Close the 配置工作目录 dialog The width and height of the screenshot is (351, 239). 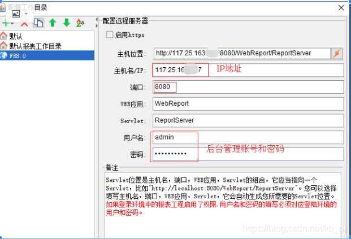click(x=341, y=8)
